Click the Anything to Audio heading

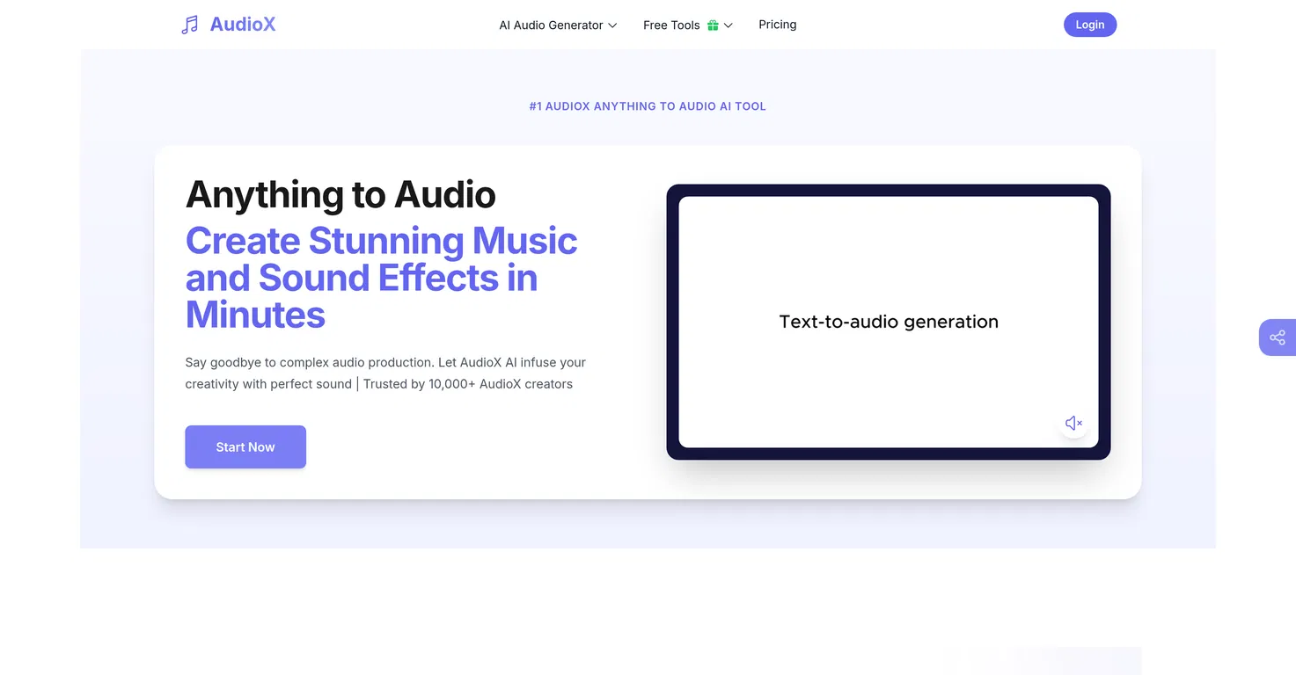[x=340, y=194]
